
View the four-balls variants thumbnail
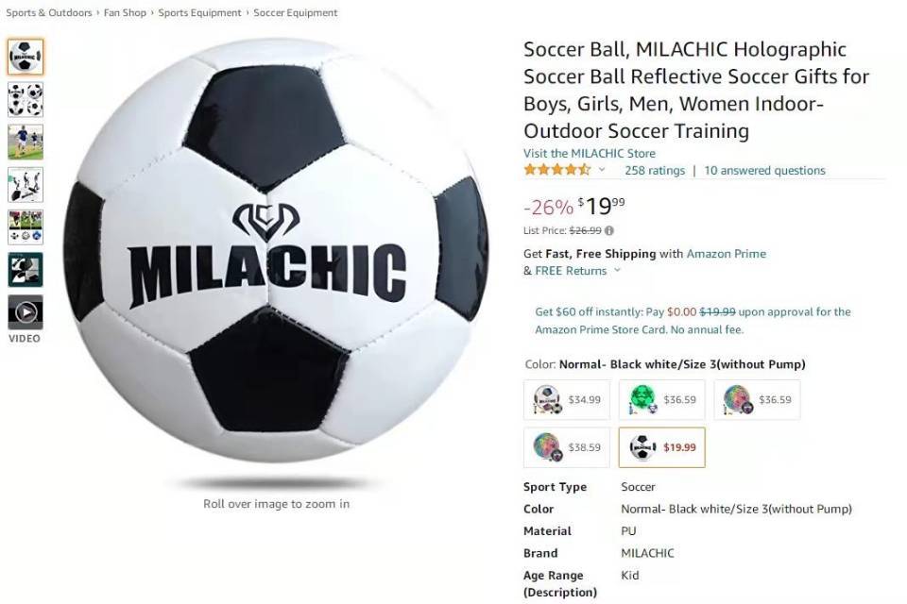coord(25,99)
